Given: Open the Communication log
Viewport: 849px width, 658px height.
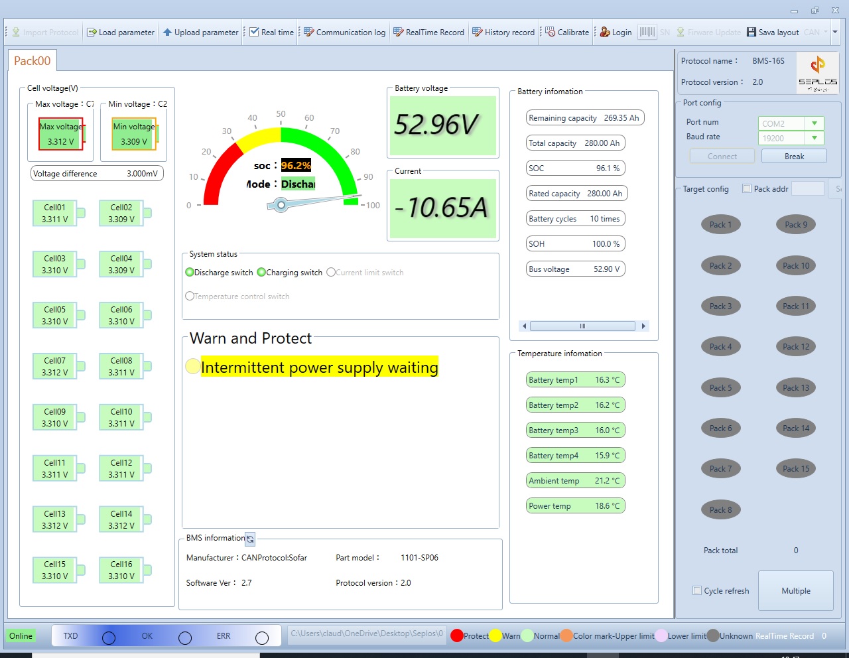Looking at the screenshot, I should pos(344,33).
